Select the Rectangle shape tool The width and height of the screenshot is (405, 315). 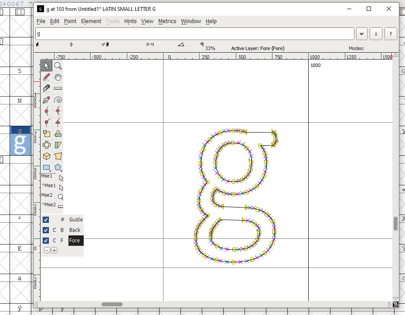(x=47, y=168)
